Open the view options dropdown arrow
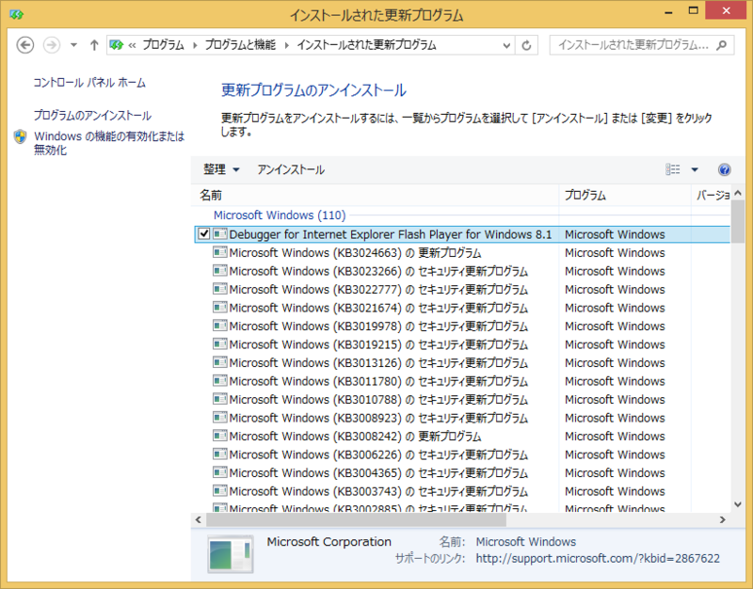753x589 pixels. point(695,169)
